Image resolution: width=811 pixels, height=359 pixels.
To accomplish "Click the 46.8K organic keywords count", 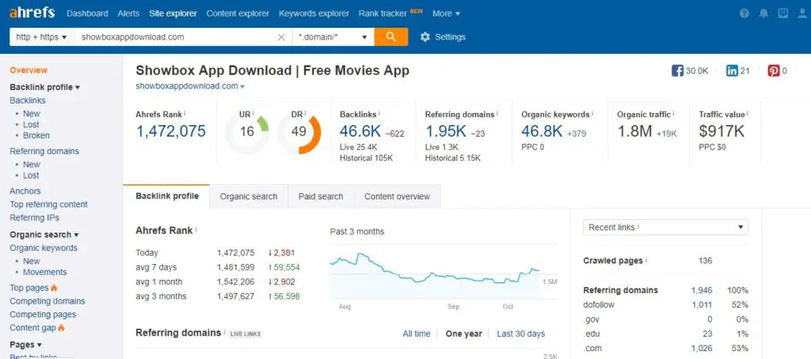I will pos(542,131).
